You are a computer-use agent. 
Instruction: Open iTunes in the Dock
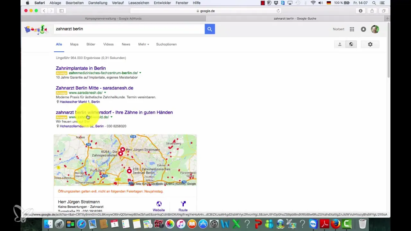point(181,224)
